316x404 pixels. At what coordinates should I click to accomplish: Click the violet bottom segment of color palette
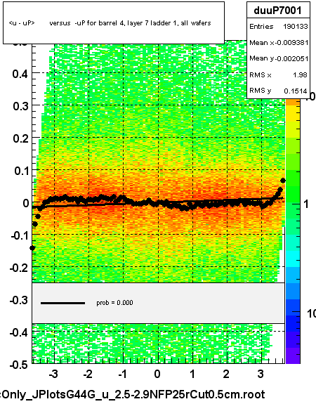[293, 356]
